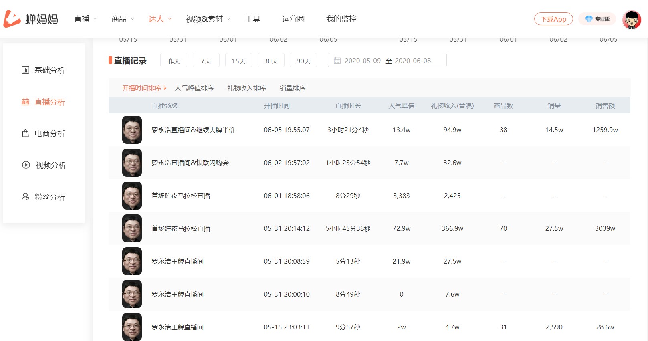
Task: Filter live records by 15天
Action: pyautogui.click(x=238, y=61)
